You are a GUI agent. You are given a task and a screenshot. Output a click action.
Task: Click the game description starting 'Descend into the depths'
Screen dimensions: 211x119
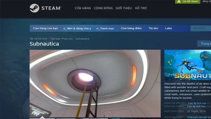click(188, 91)
